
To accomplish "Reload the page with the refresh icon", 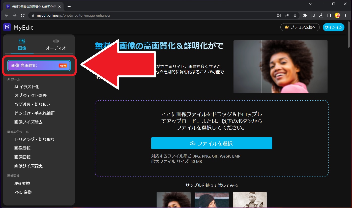I will coord(23,15).
